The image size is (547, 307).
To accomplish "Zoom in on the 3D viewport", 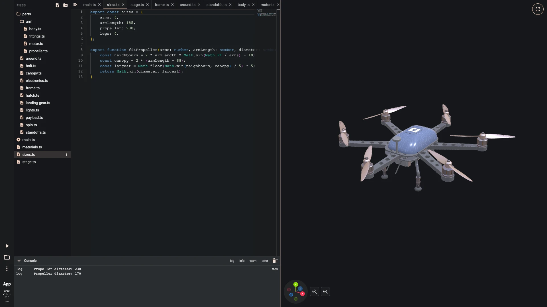I will click(325, 292).
